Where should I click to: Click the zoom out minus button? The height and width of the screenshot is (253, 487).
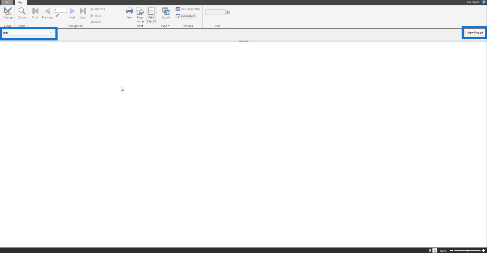tap(451, 250)
